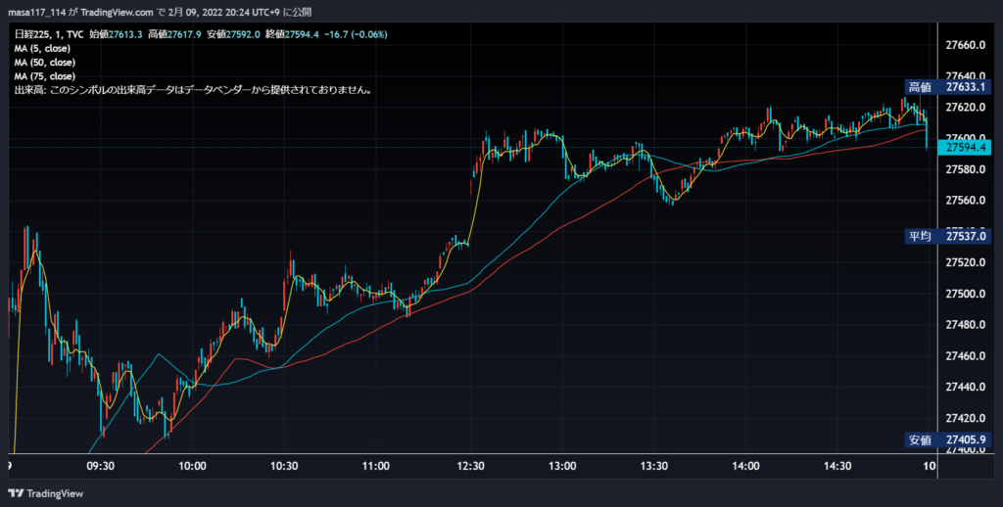Click the 11:00 time axis label
Screen dimensions: 1003x507
[377, 466]
